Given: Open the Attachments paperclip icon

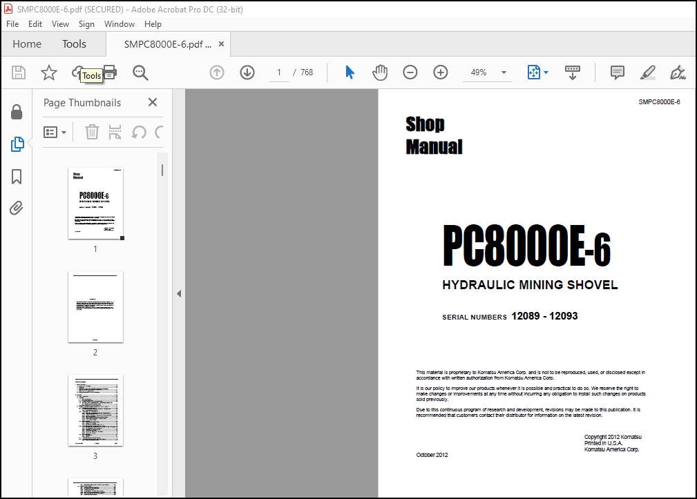Looking at the screenshot, I should [x=17, y=208].
